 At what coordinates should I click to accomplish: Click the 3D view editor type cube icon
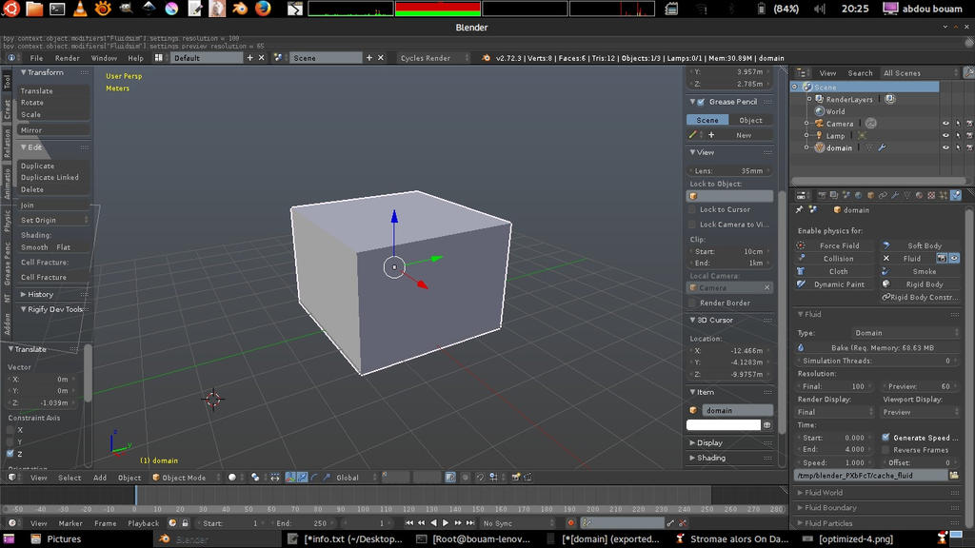point(11,478)
